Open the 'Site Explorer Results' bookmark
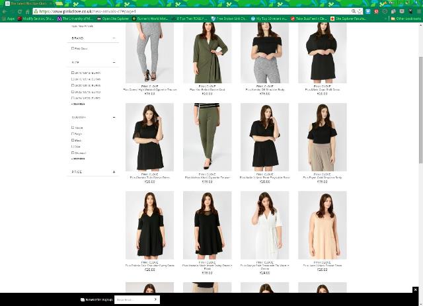This screenshot has height=306, width=423. pyautogui.click(x=348, y=19)
